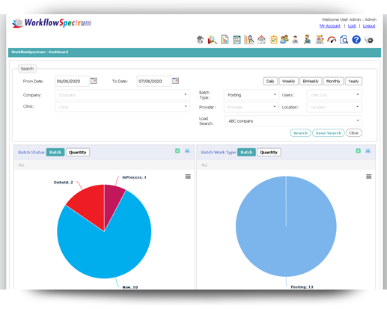Open the From Date calendar picker
Image resolution: width=387 pixels, height=309 pixels.
pyautogui.click(x=94, y=81)
